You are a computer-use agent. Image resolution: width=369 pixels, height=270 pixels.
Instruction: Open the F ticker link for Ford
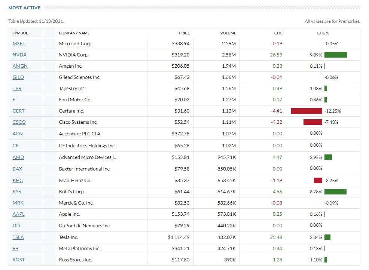point(14,100)
